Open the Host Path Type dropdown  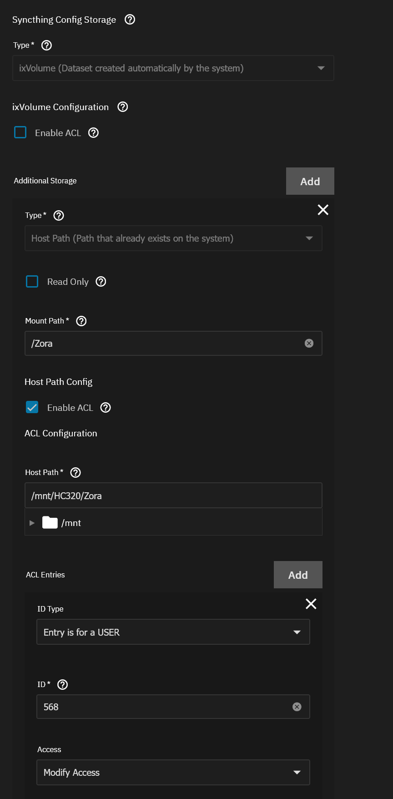point(173,238)
